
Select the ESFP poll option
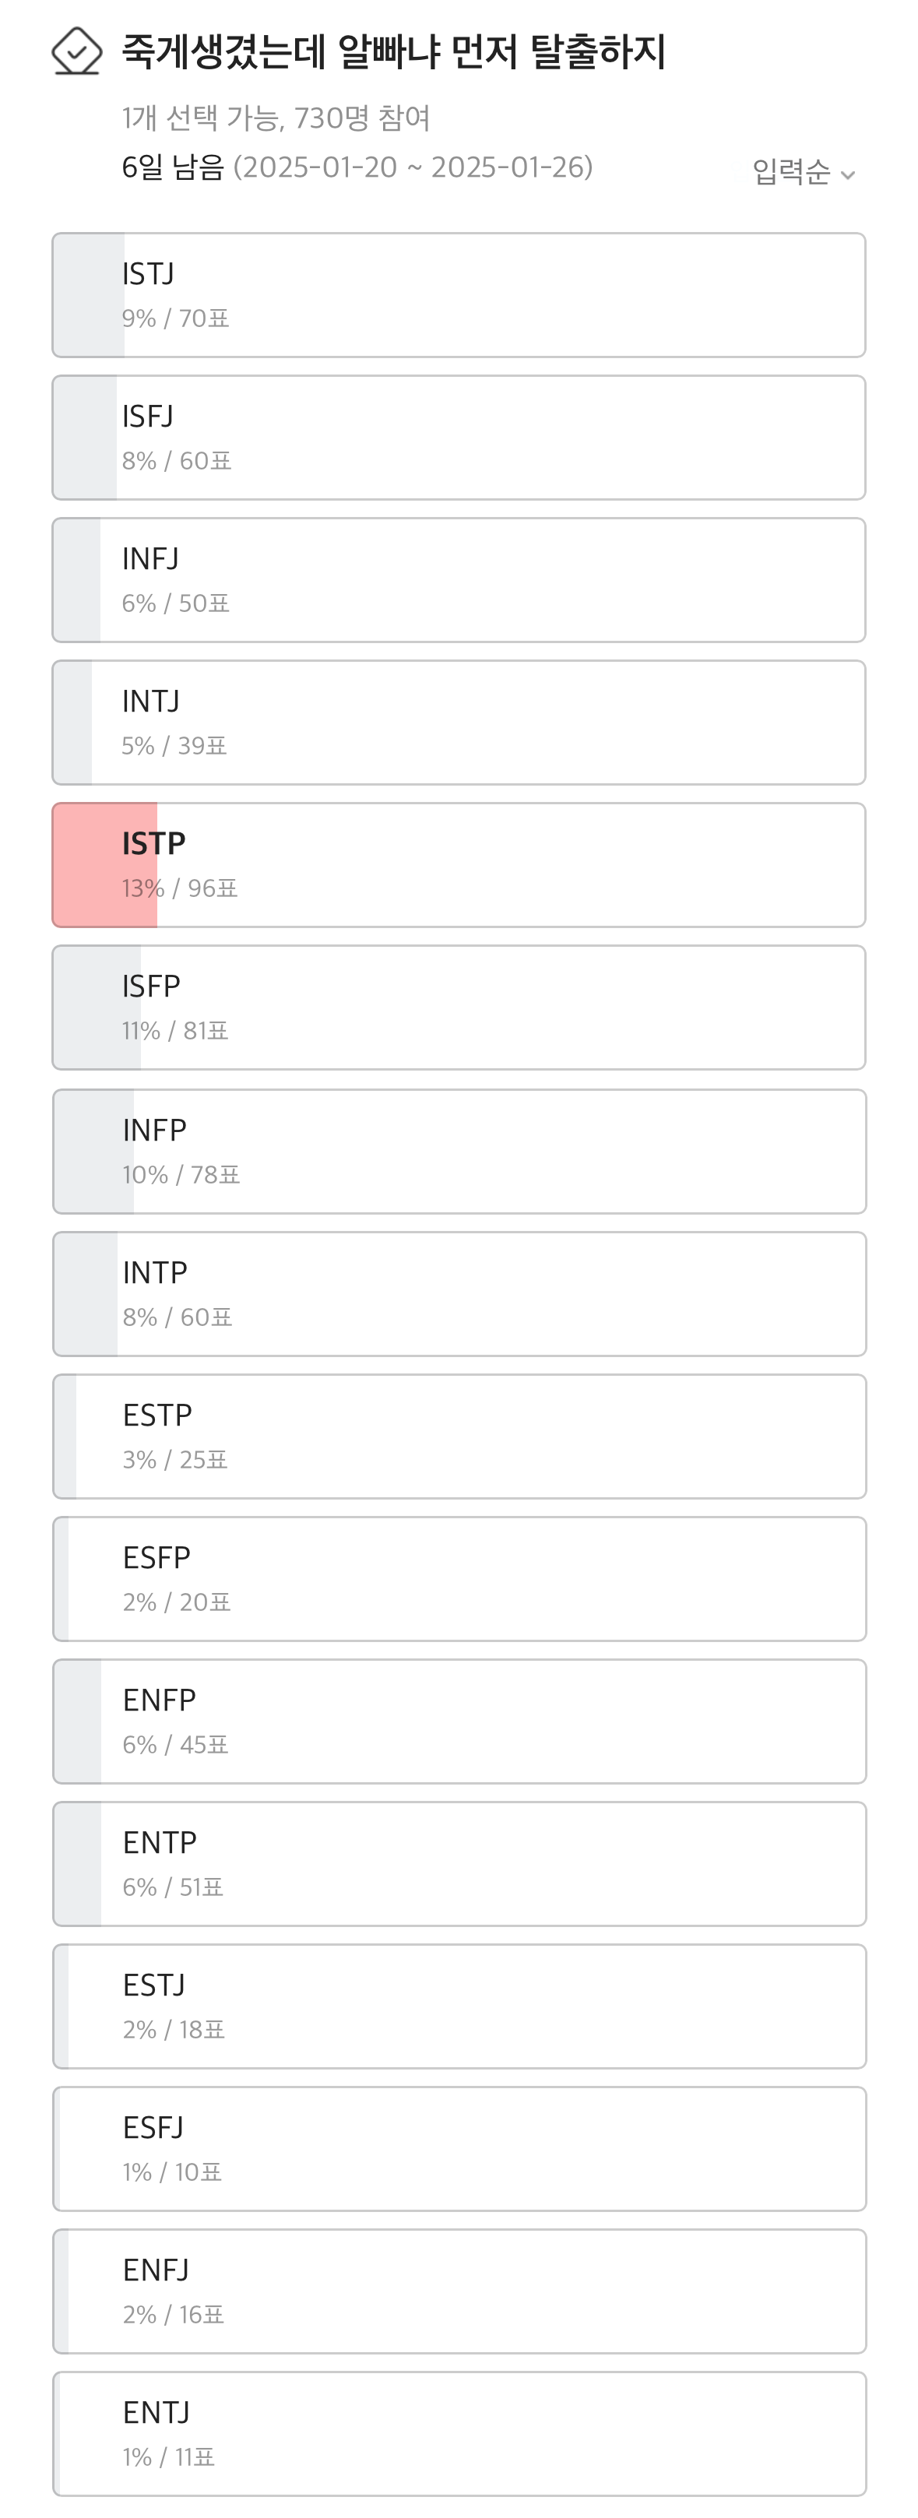(x=459, y=1580)
